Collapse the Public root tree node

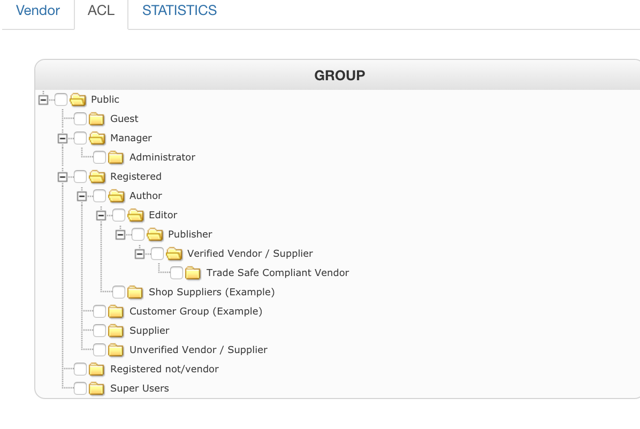click(43, 99)
